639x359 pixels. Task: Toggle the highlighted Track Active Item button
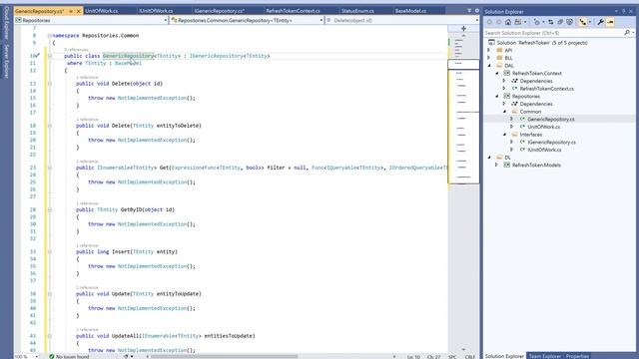point(583,22)
